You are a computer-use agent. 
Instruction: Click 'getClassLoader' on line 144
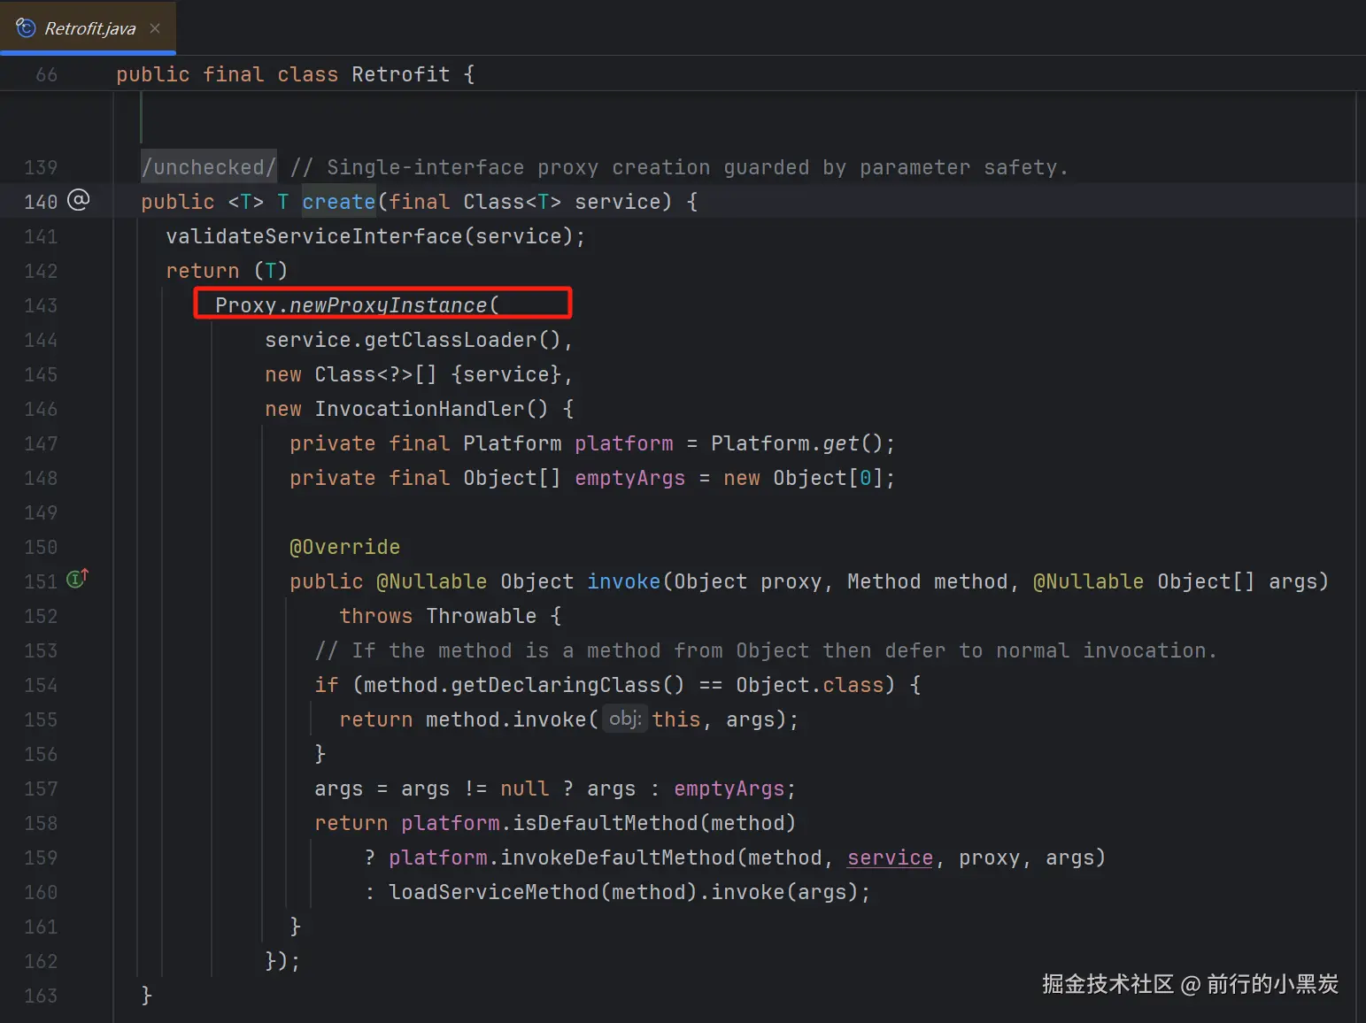(451, 340)
